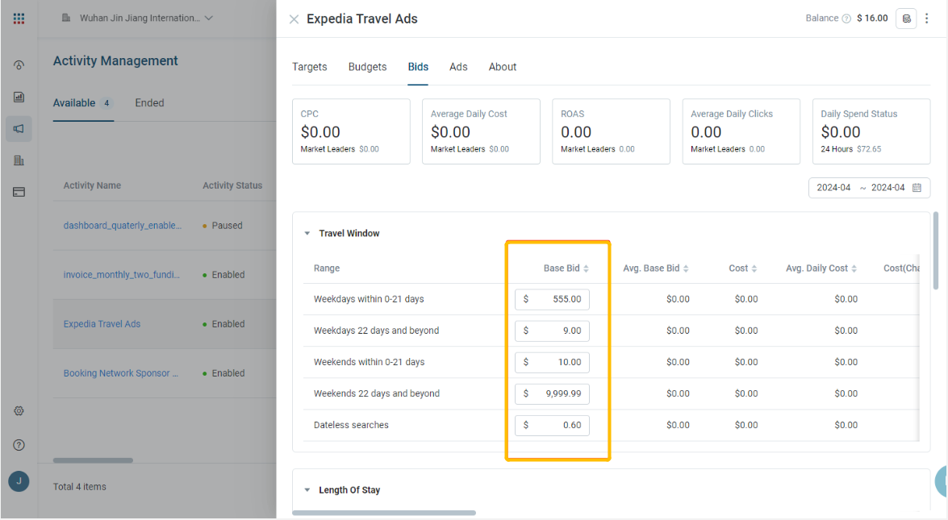Click the Average Daily Clicks card
This screenshot has width=948, height=520.
tap(741, 131)
